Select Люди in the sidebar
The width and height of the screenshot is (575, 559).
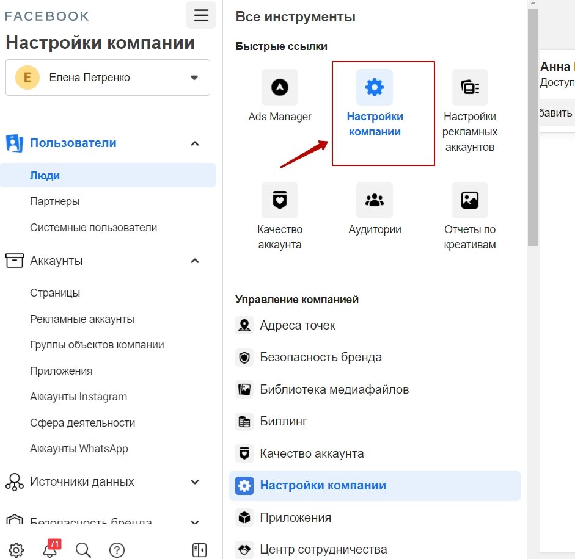[108, 175]
